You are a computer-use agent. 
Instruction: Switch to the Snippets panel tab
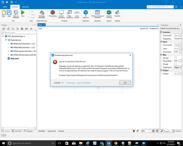28,131
